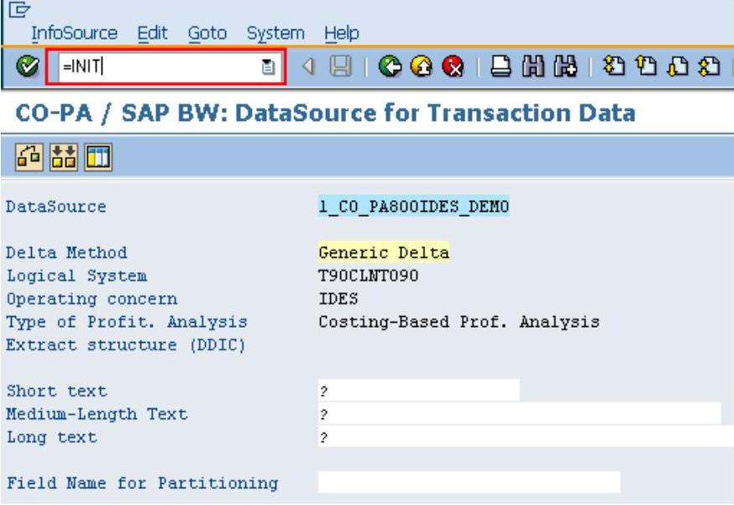Click the Find binoculars icon

pyautogui.click(x=532, y=66)
